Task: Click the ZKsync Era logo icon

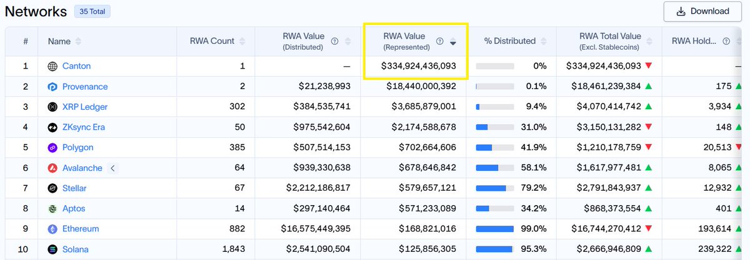Action: tap(52, 127)
